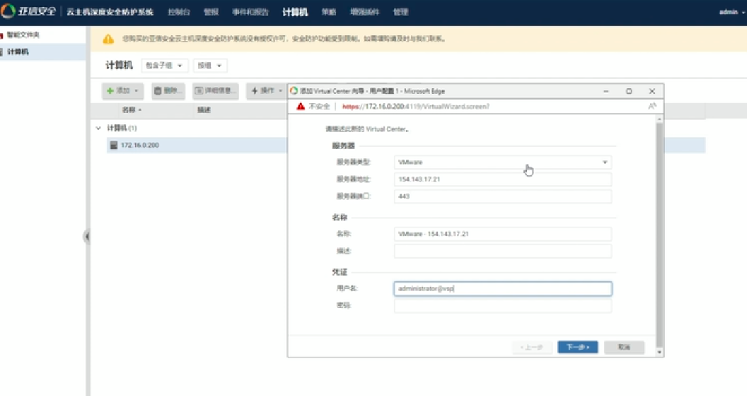
Task: Click the 描述 column header
Action: [204, 110]
